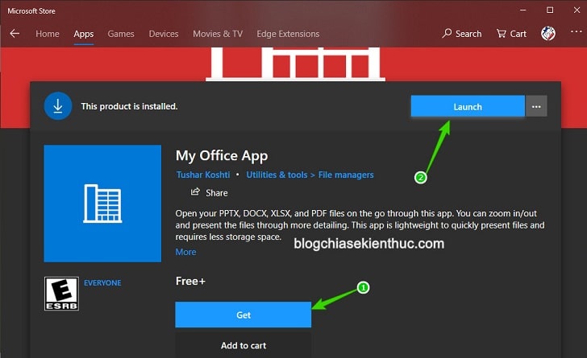587x358 pixels.
Task: Add the app to cart
Action: (244, 346)
